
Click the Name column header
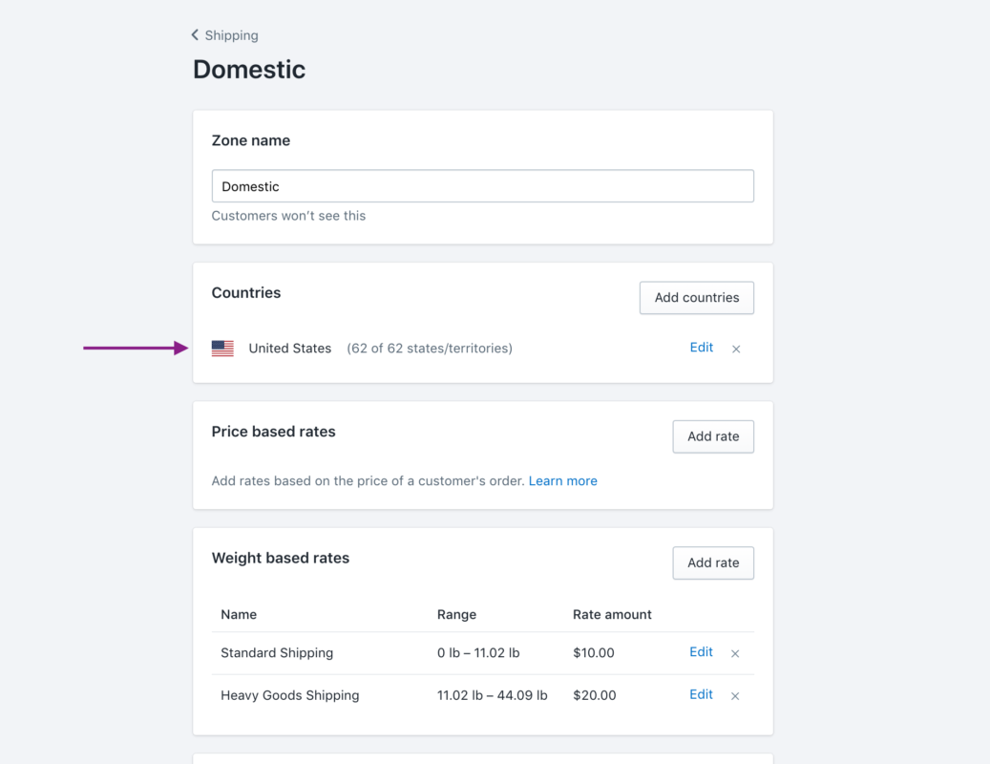(239, 615)
